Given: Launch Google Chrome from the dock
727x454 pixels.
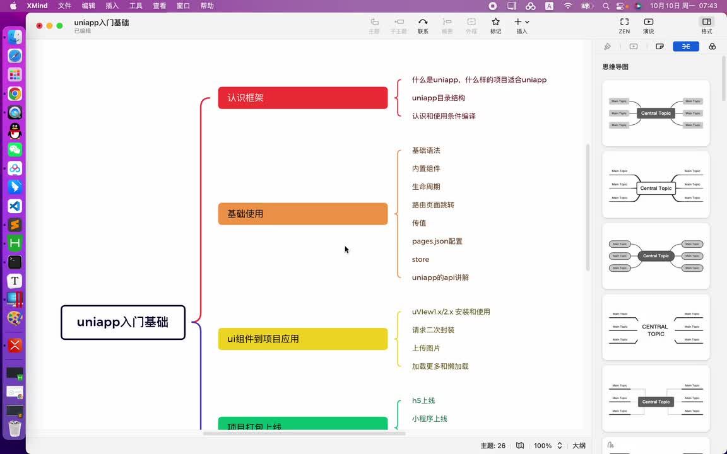Looking at the screenshot, I should (15, 93).
